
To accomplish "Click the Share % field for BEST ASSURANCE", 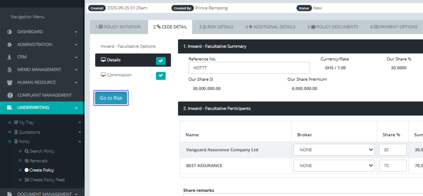I will tap(392, 166).
